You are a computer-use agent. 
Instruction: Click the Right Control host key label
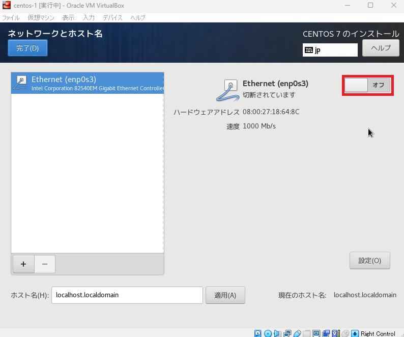point(378,333)
